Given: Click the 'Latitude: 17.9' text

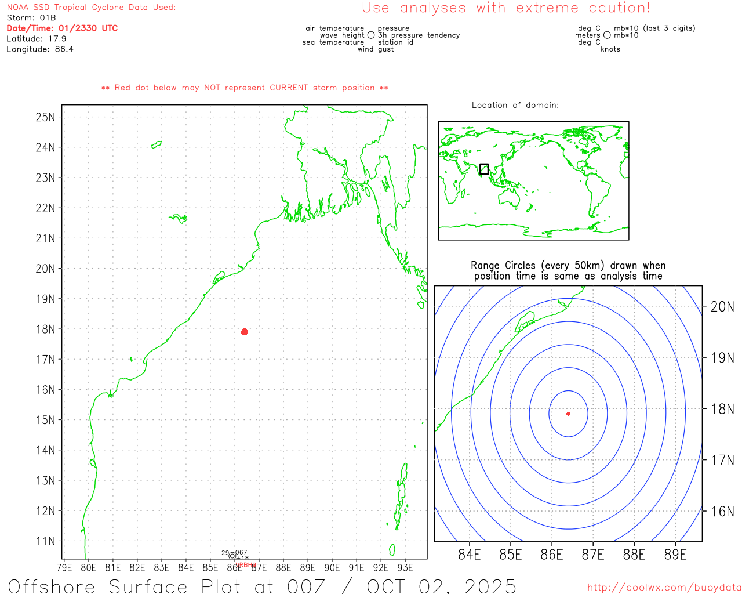Looking at the screenshot, I should point(37,38).
